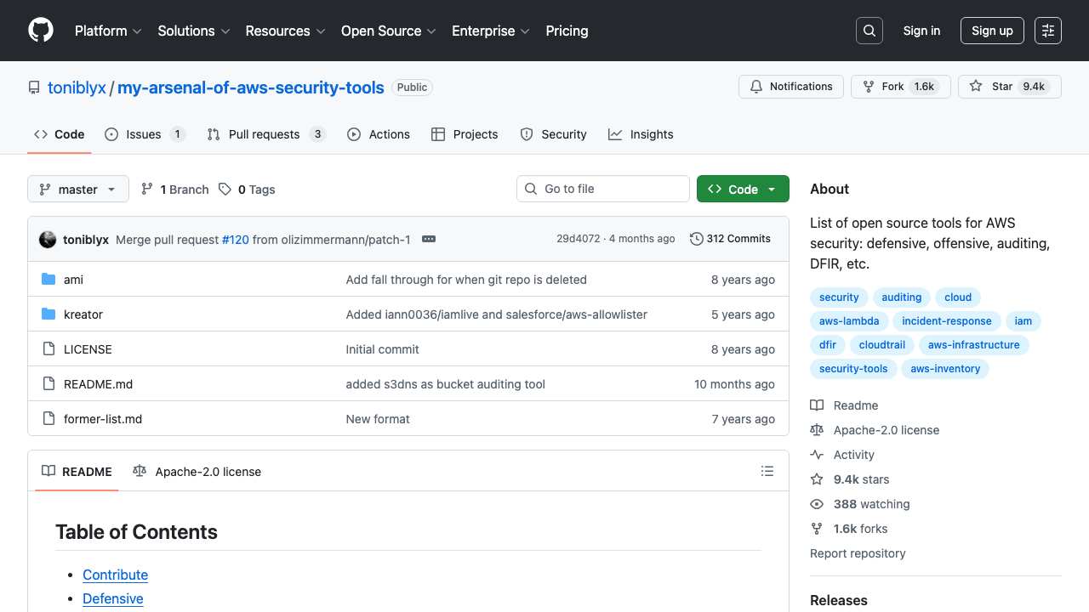Open the search magnifier button
The height and width of the screenshot is (612, 1089).
[x=869, y=31]
